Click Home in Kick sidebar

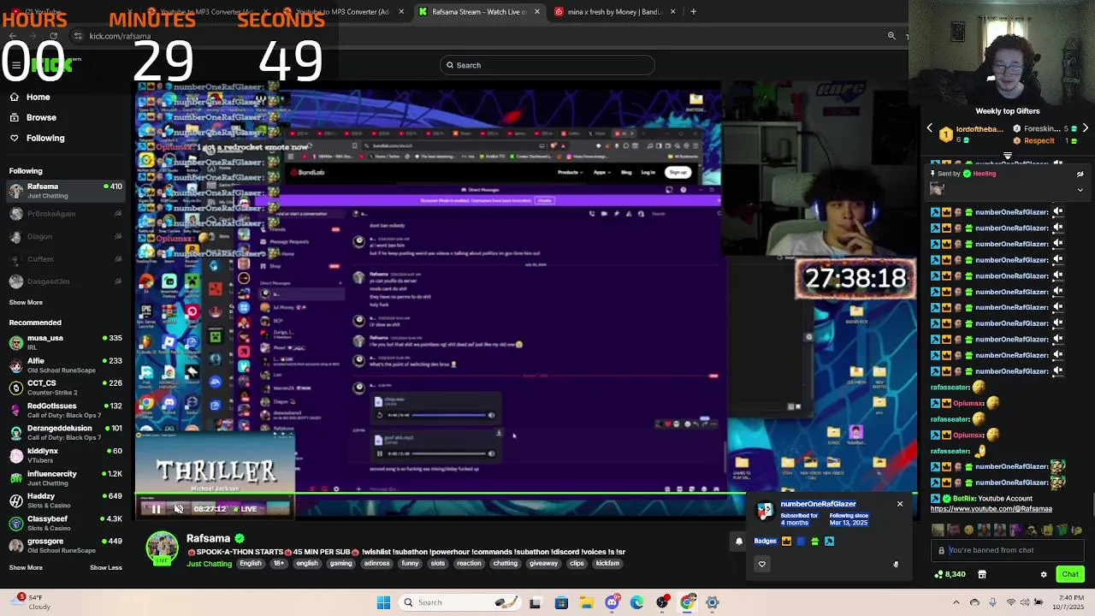coord(38,97)
